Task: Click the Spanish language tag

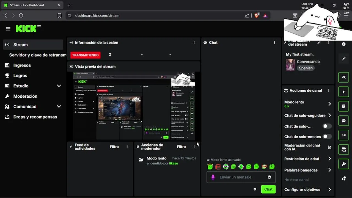Action: click(x=306, y=68)
